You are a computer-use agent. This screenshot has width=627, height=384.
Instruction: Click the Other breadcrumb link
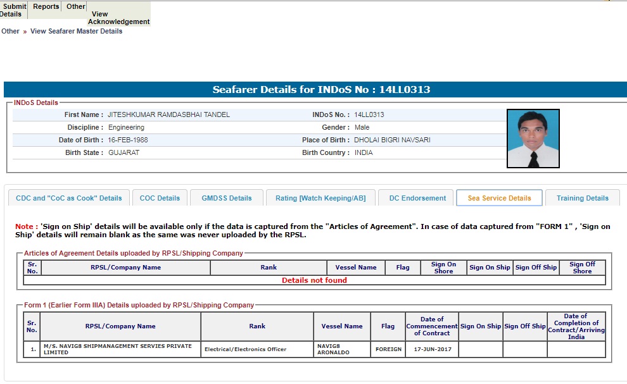point(10,31)
